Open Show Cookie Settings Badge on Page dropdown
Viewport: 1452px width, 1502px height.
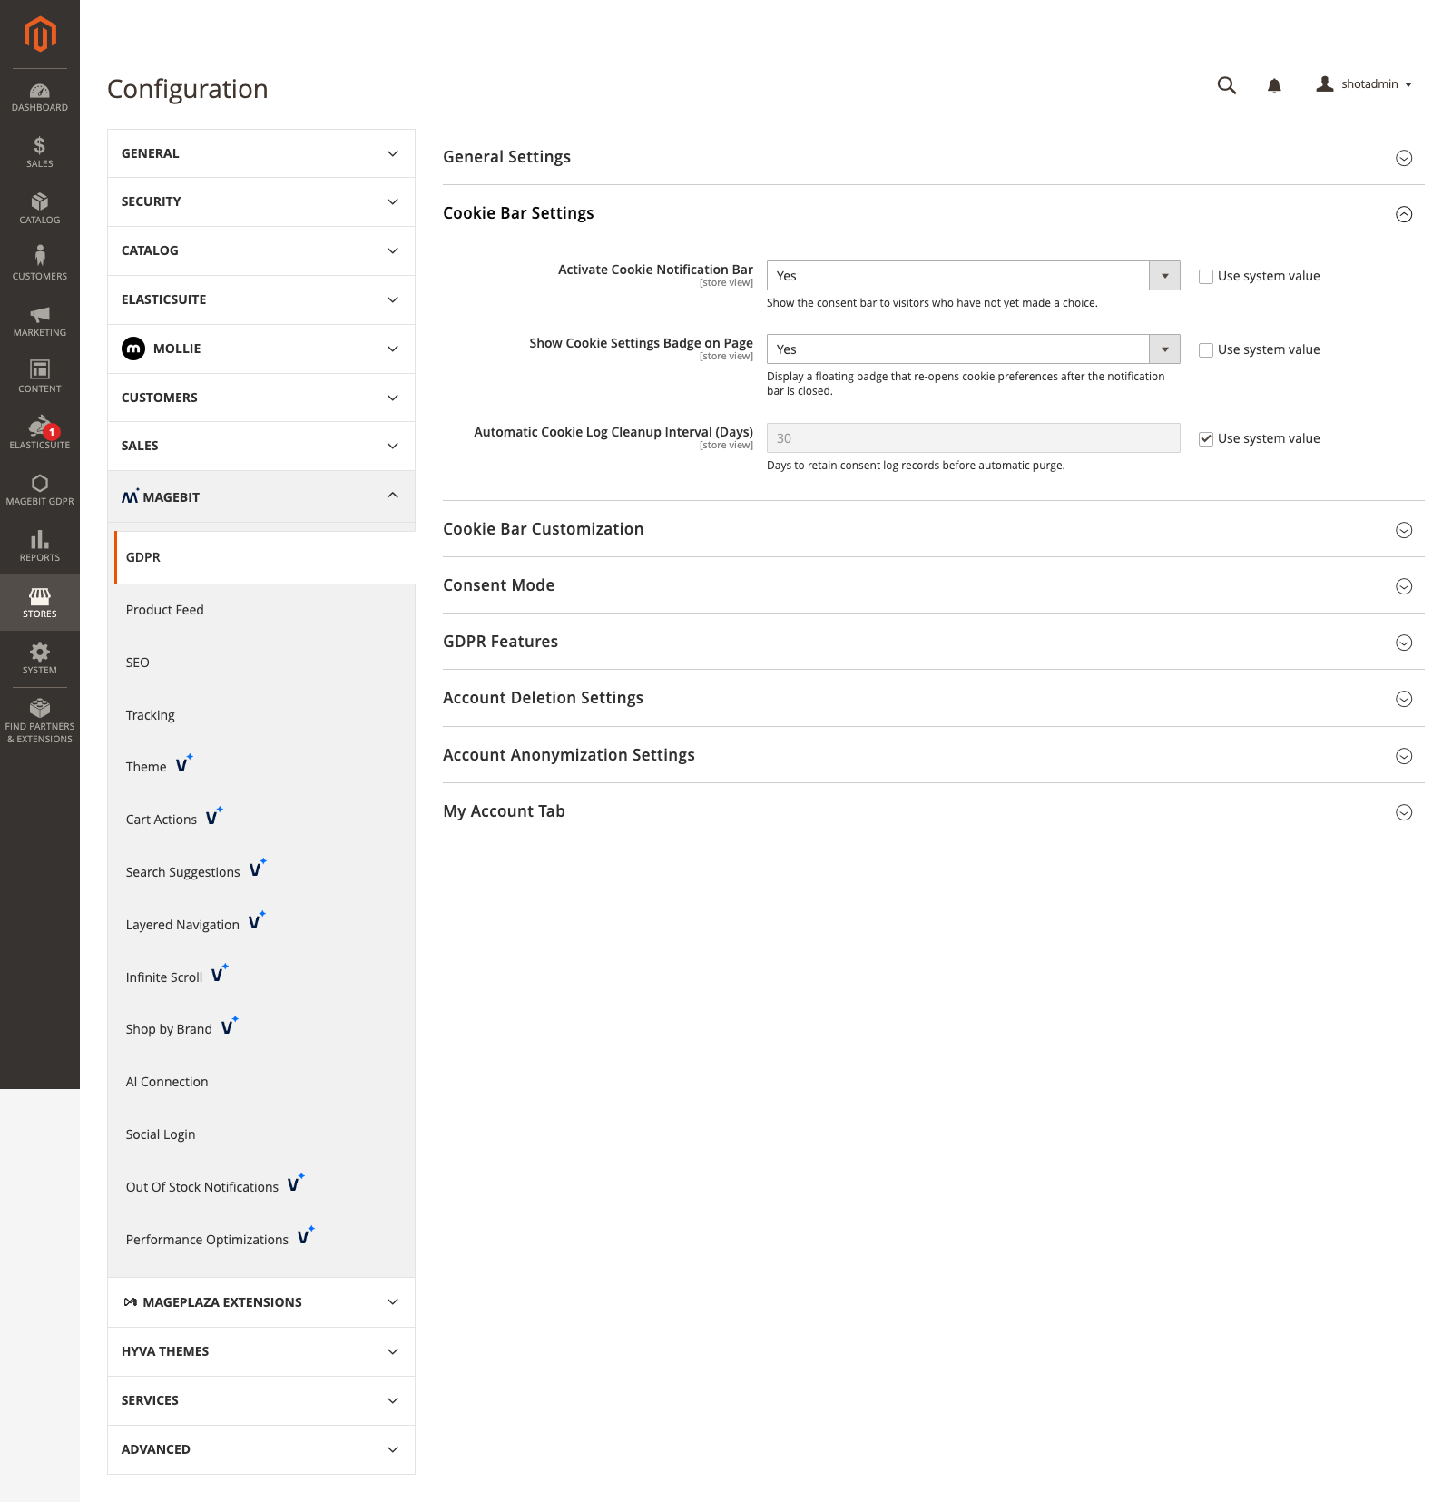click(x=973, y=349)
